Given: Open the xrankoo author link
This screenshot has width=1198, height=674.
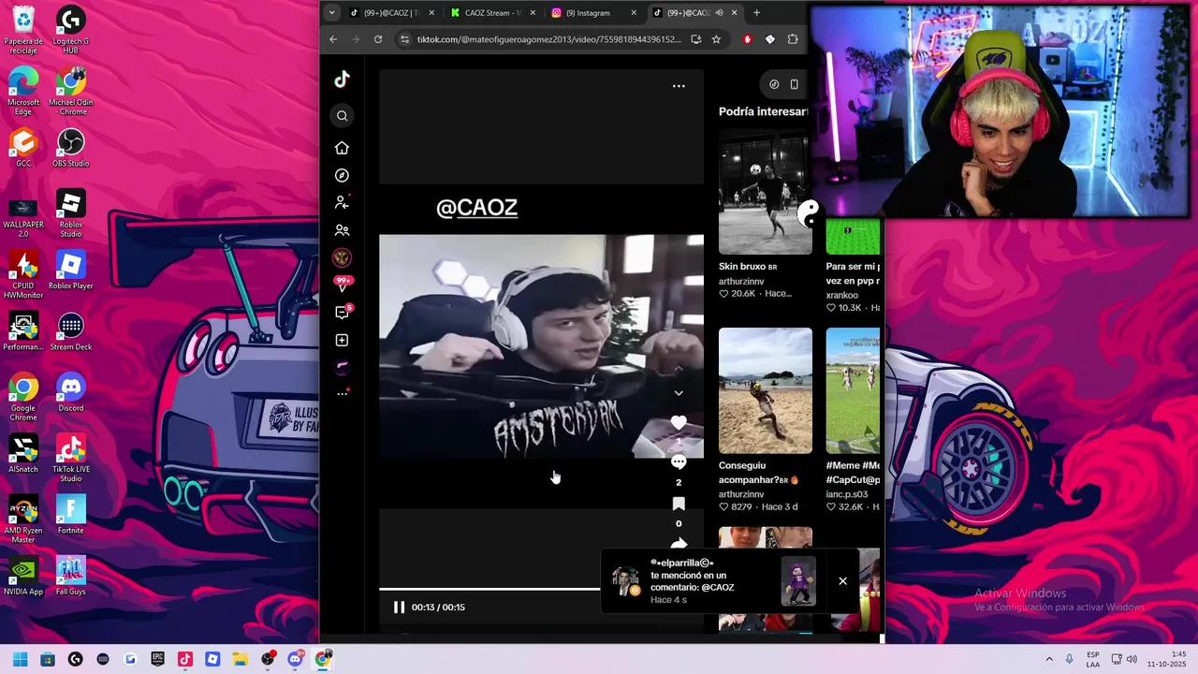Looking at the screenshot, I should tap(842, 295).
